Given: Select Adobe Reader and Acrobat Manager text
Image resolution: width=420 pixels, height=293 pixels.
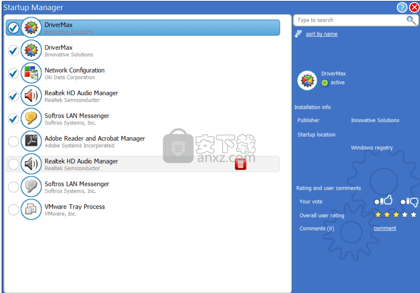Looking at the screenshot, I should pos(95,139).
